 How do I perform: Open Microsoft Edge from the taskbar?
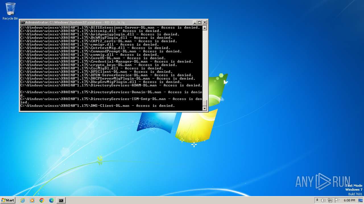[51, 200]
